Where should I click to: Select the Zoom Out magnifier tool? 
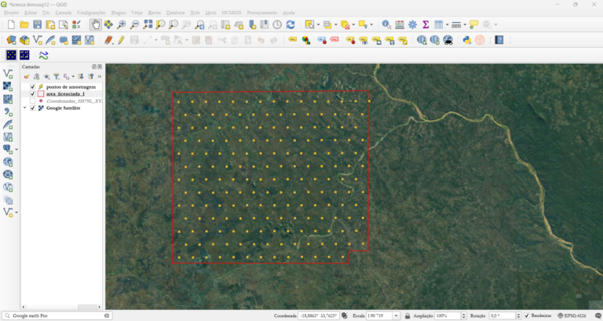click(134, 24)
